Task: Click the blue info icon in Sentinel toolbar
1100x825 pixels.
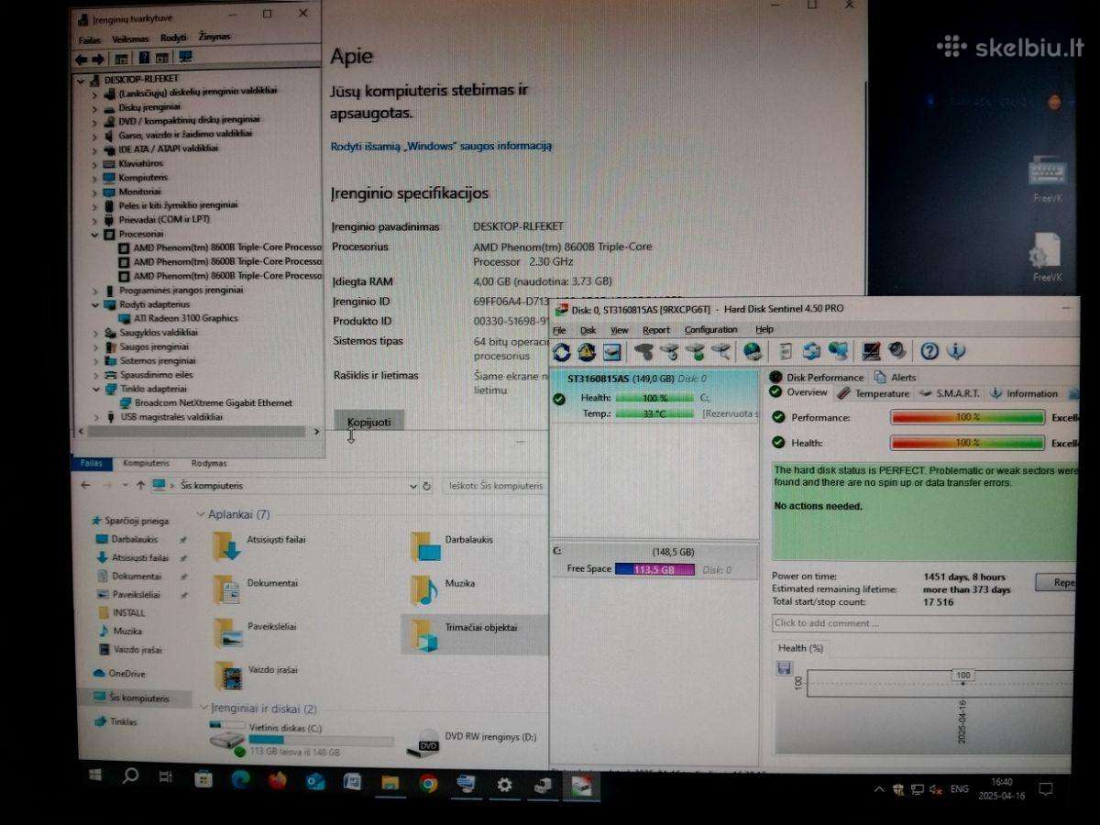Action: pos(956,351)
